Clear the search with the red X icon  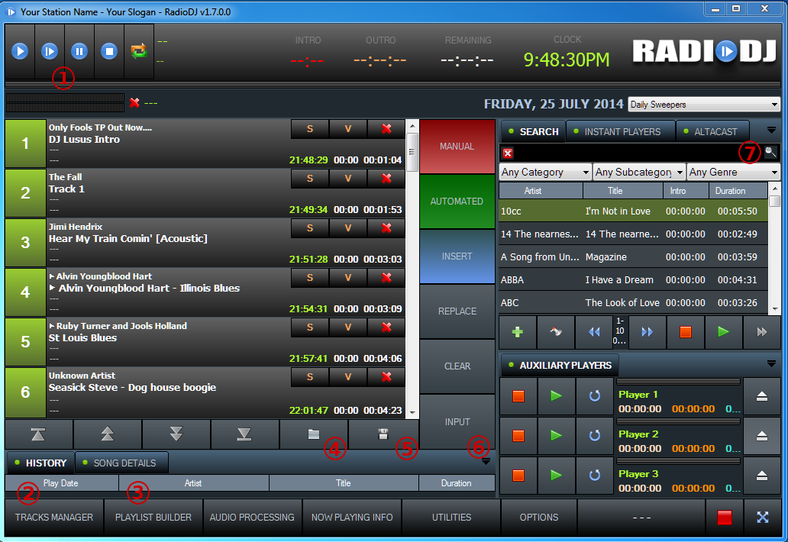pos(506,152)
